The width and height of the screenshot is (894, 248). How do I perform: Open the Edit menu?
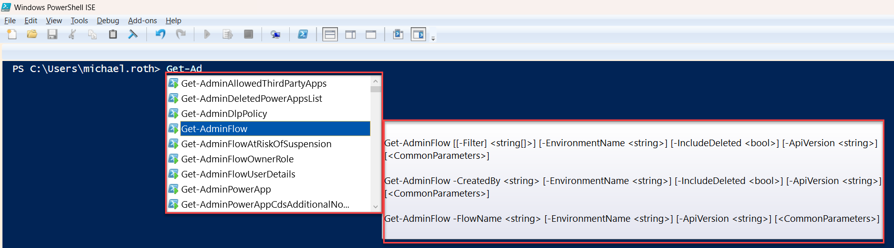[x=31, y=21]
